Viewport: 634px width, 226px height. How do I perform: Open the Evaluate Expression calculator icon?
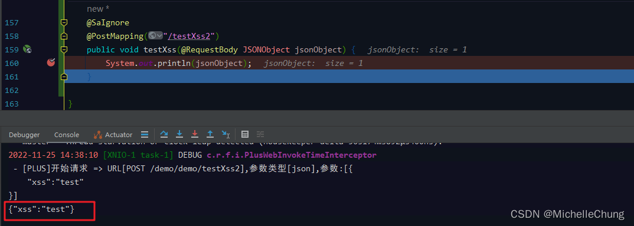click(x=244, y=134)
